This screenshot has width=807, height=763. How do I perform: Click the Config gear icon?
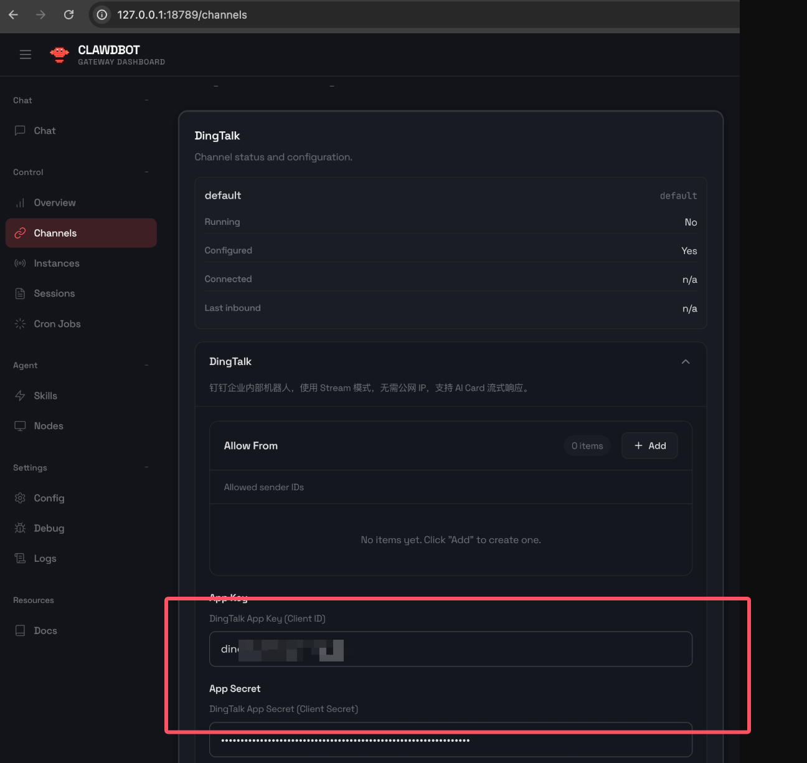20,498
